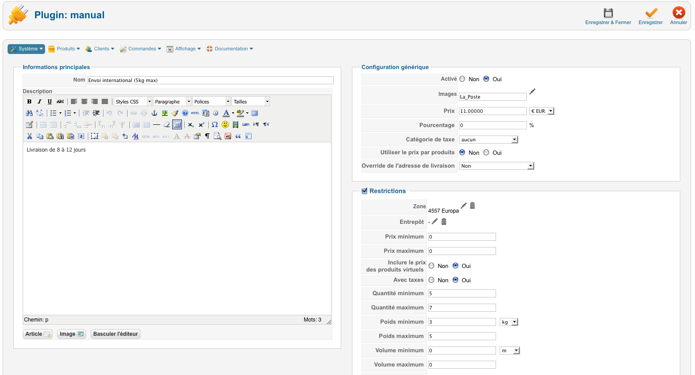Click Enregistrer & Fermer to save and close
Image resolution: width=695 pixels, height=375 pixels.
coord(608,16)
